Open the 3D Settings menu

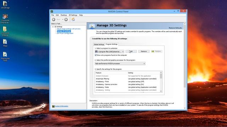[x=73, y=15]
